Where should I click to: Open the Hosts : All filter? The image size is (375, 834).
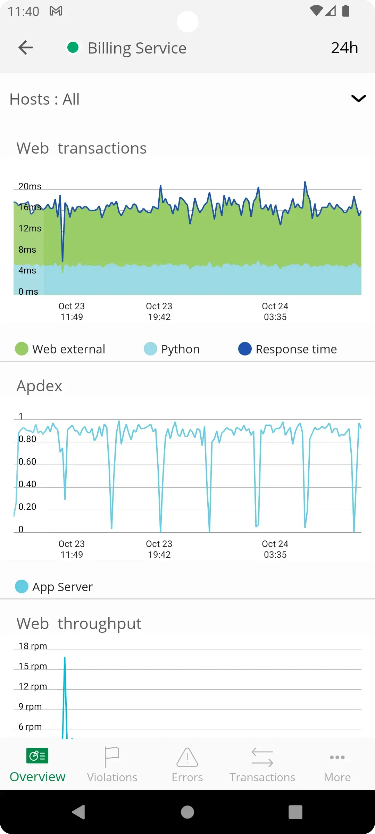coord(45,99)
